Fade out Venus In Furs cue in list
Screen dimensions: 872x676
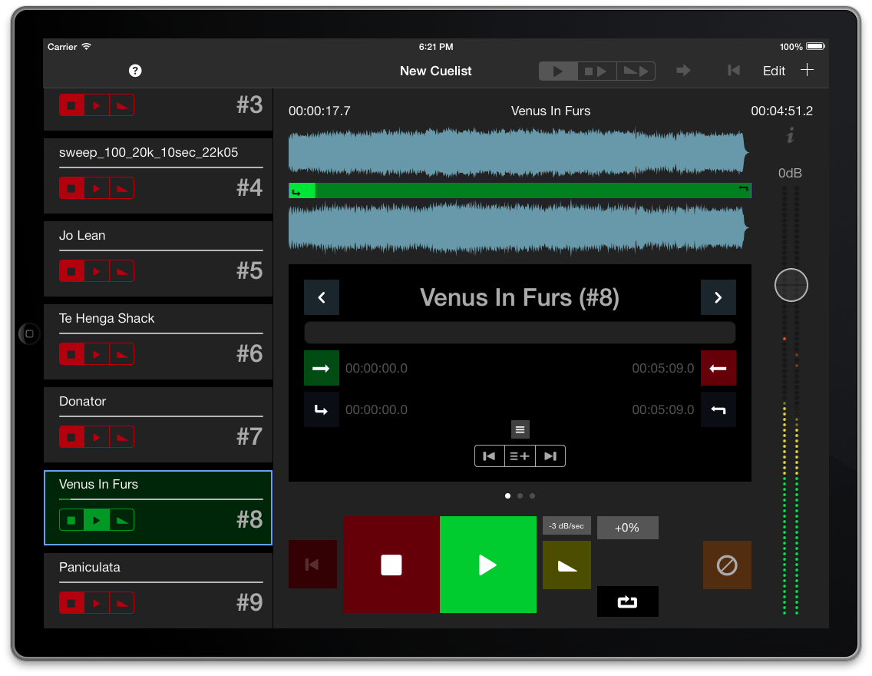[x=122, y=520]
